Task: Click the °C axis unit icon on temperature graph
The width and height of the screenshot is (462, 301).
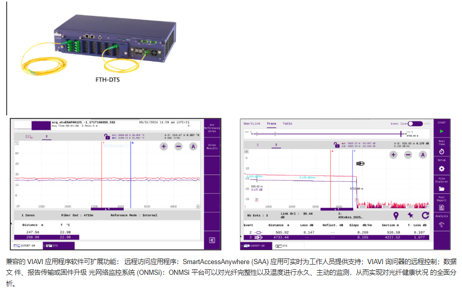Action: tap(17, 143)
